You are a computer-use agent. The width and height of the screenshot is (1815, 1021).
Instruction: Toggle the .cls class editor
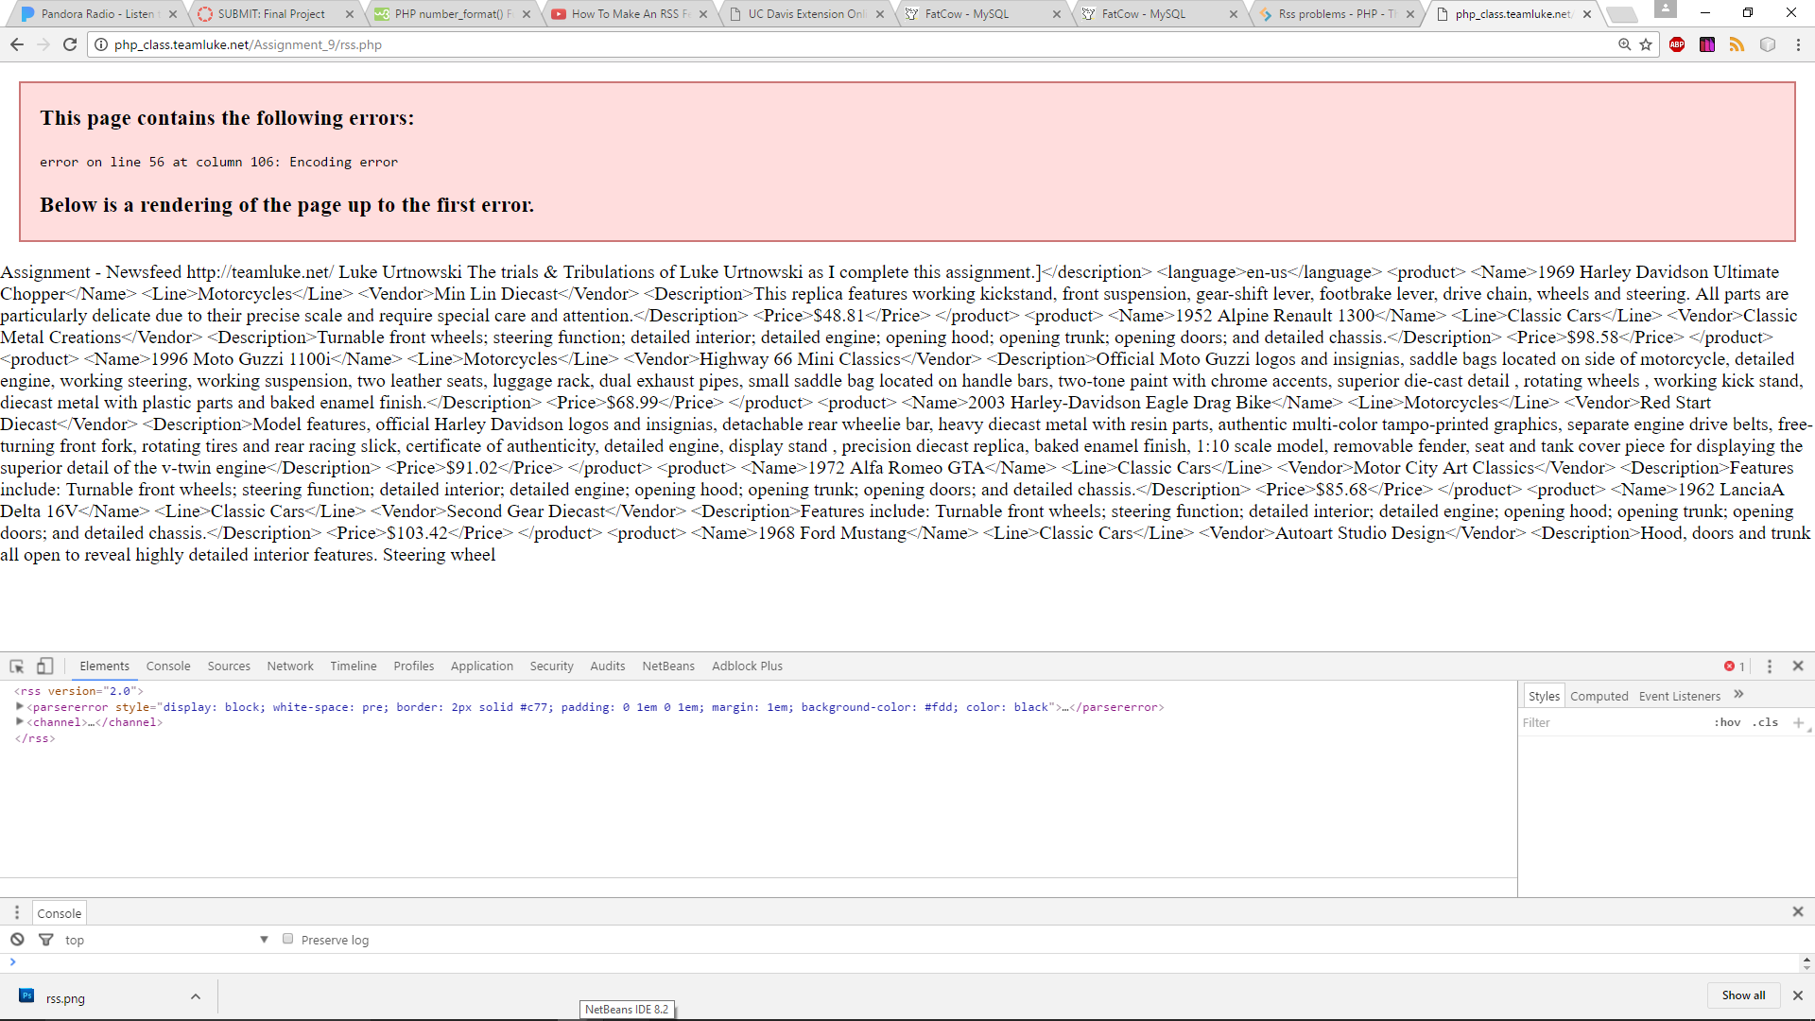(x=1765, y=722)
